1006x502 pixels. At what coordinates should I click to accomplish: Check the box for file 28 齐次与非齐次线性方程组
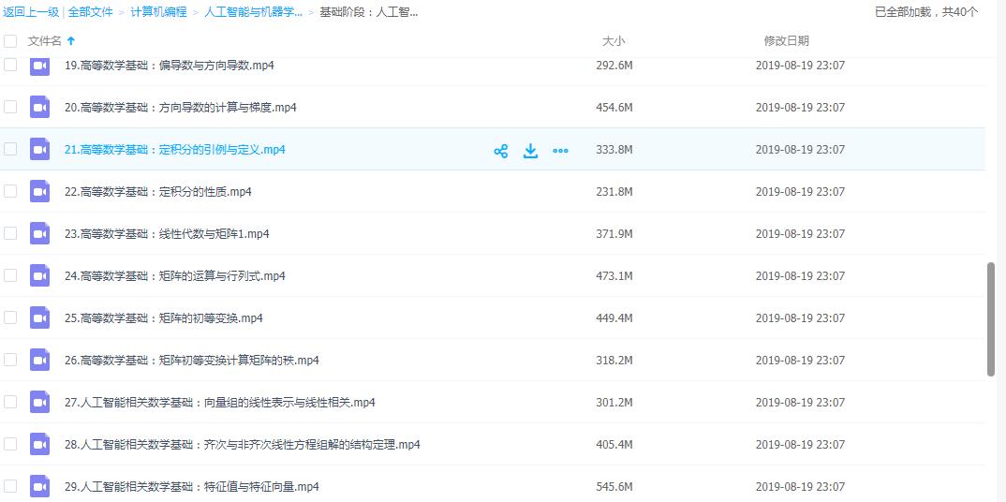point(10,444)
